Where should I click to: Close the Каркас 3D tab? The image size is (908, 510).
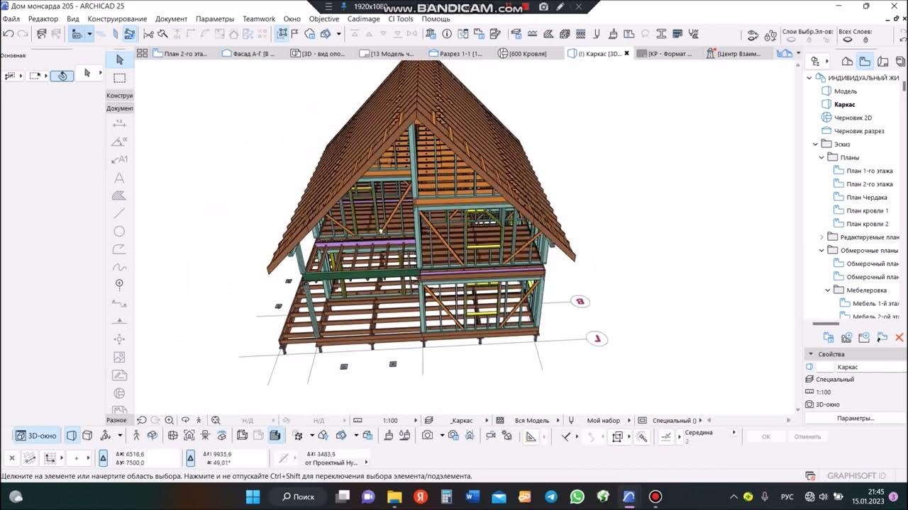tap(626, 53)
